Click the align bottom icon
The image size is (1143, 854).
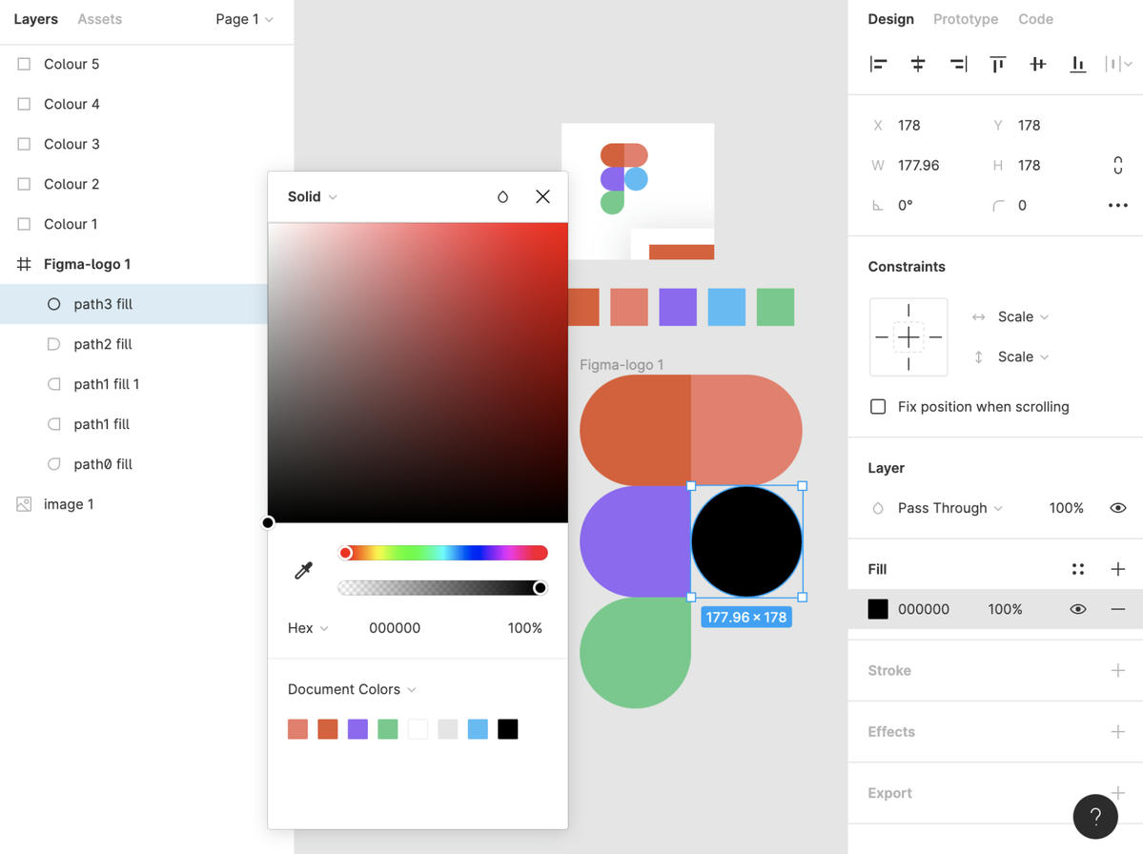coord(1077,64)
